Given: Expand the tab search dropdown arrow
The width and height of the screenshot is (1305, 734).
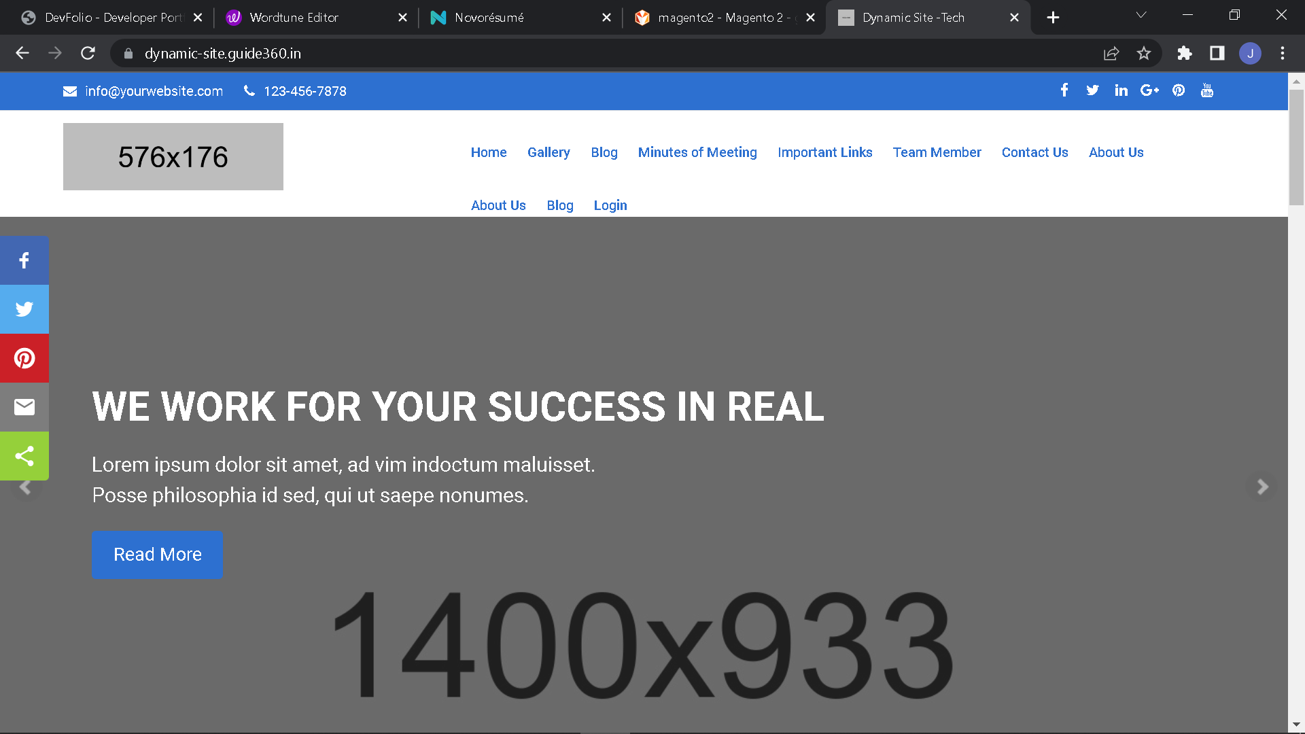Looking at the screenshot, I should (x=1141, y=15).
